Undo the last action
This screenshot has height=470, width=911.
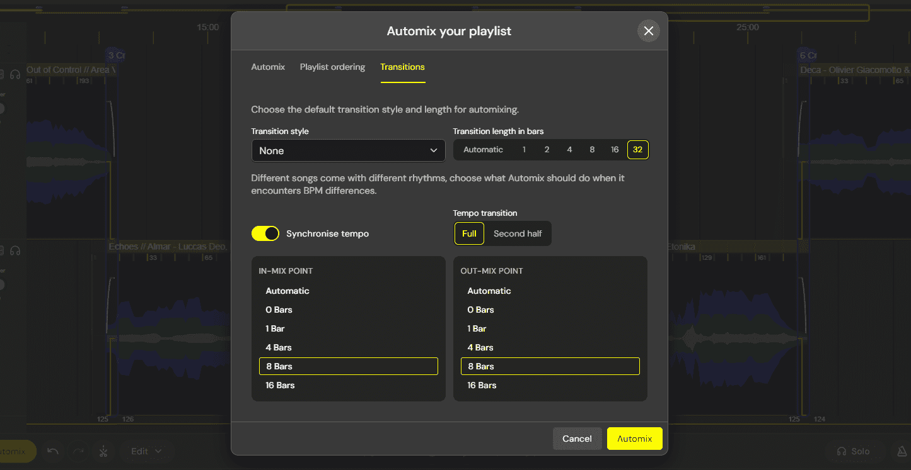pos(53,451)
